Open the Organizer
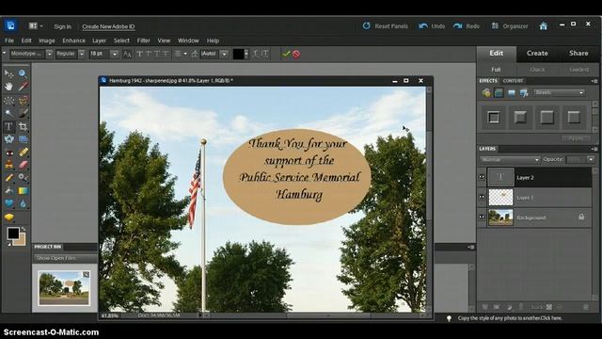This screenshot has width=602, height=339. point(510,26)
